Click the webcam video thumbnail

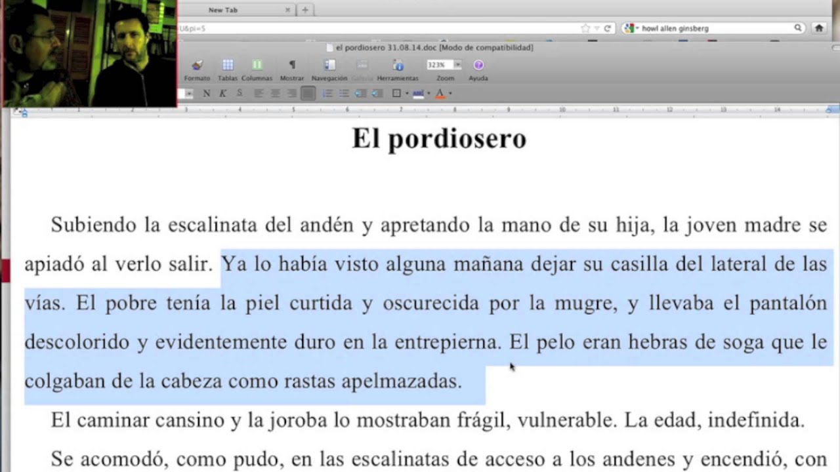(x=89, y=53)
